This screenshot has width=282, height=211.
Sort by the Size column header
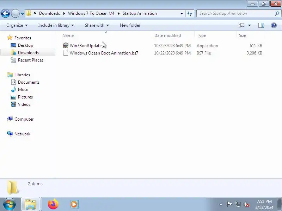tap(243, 36)
